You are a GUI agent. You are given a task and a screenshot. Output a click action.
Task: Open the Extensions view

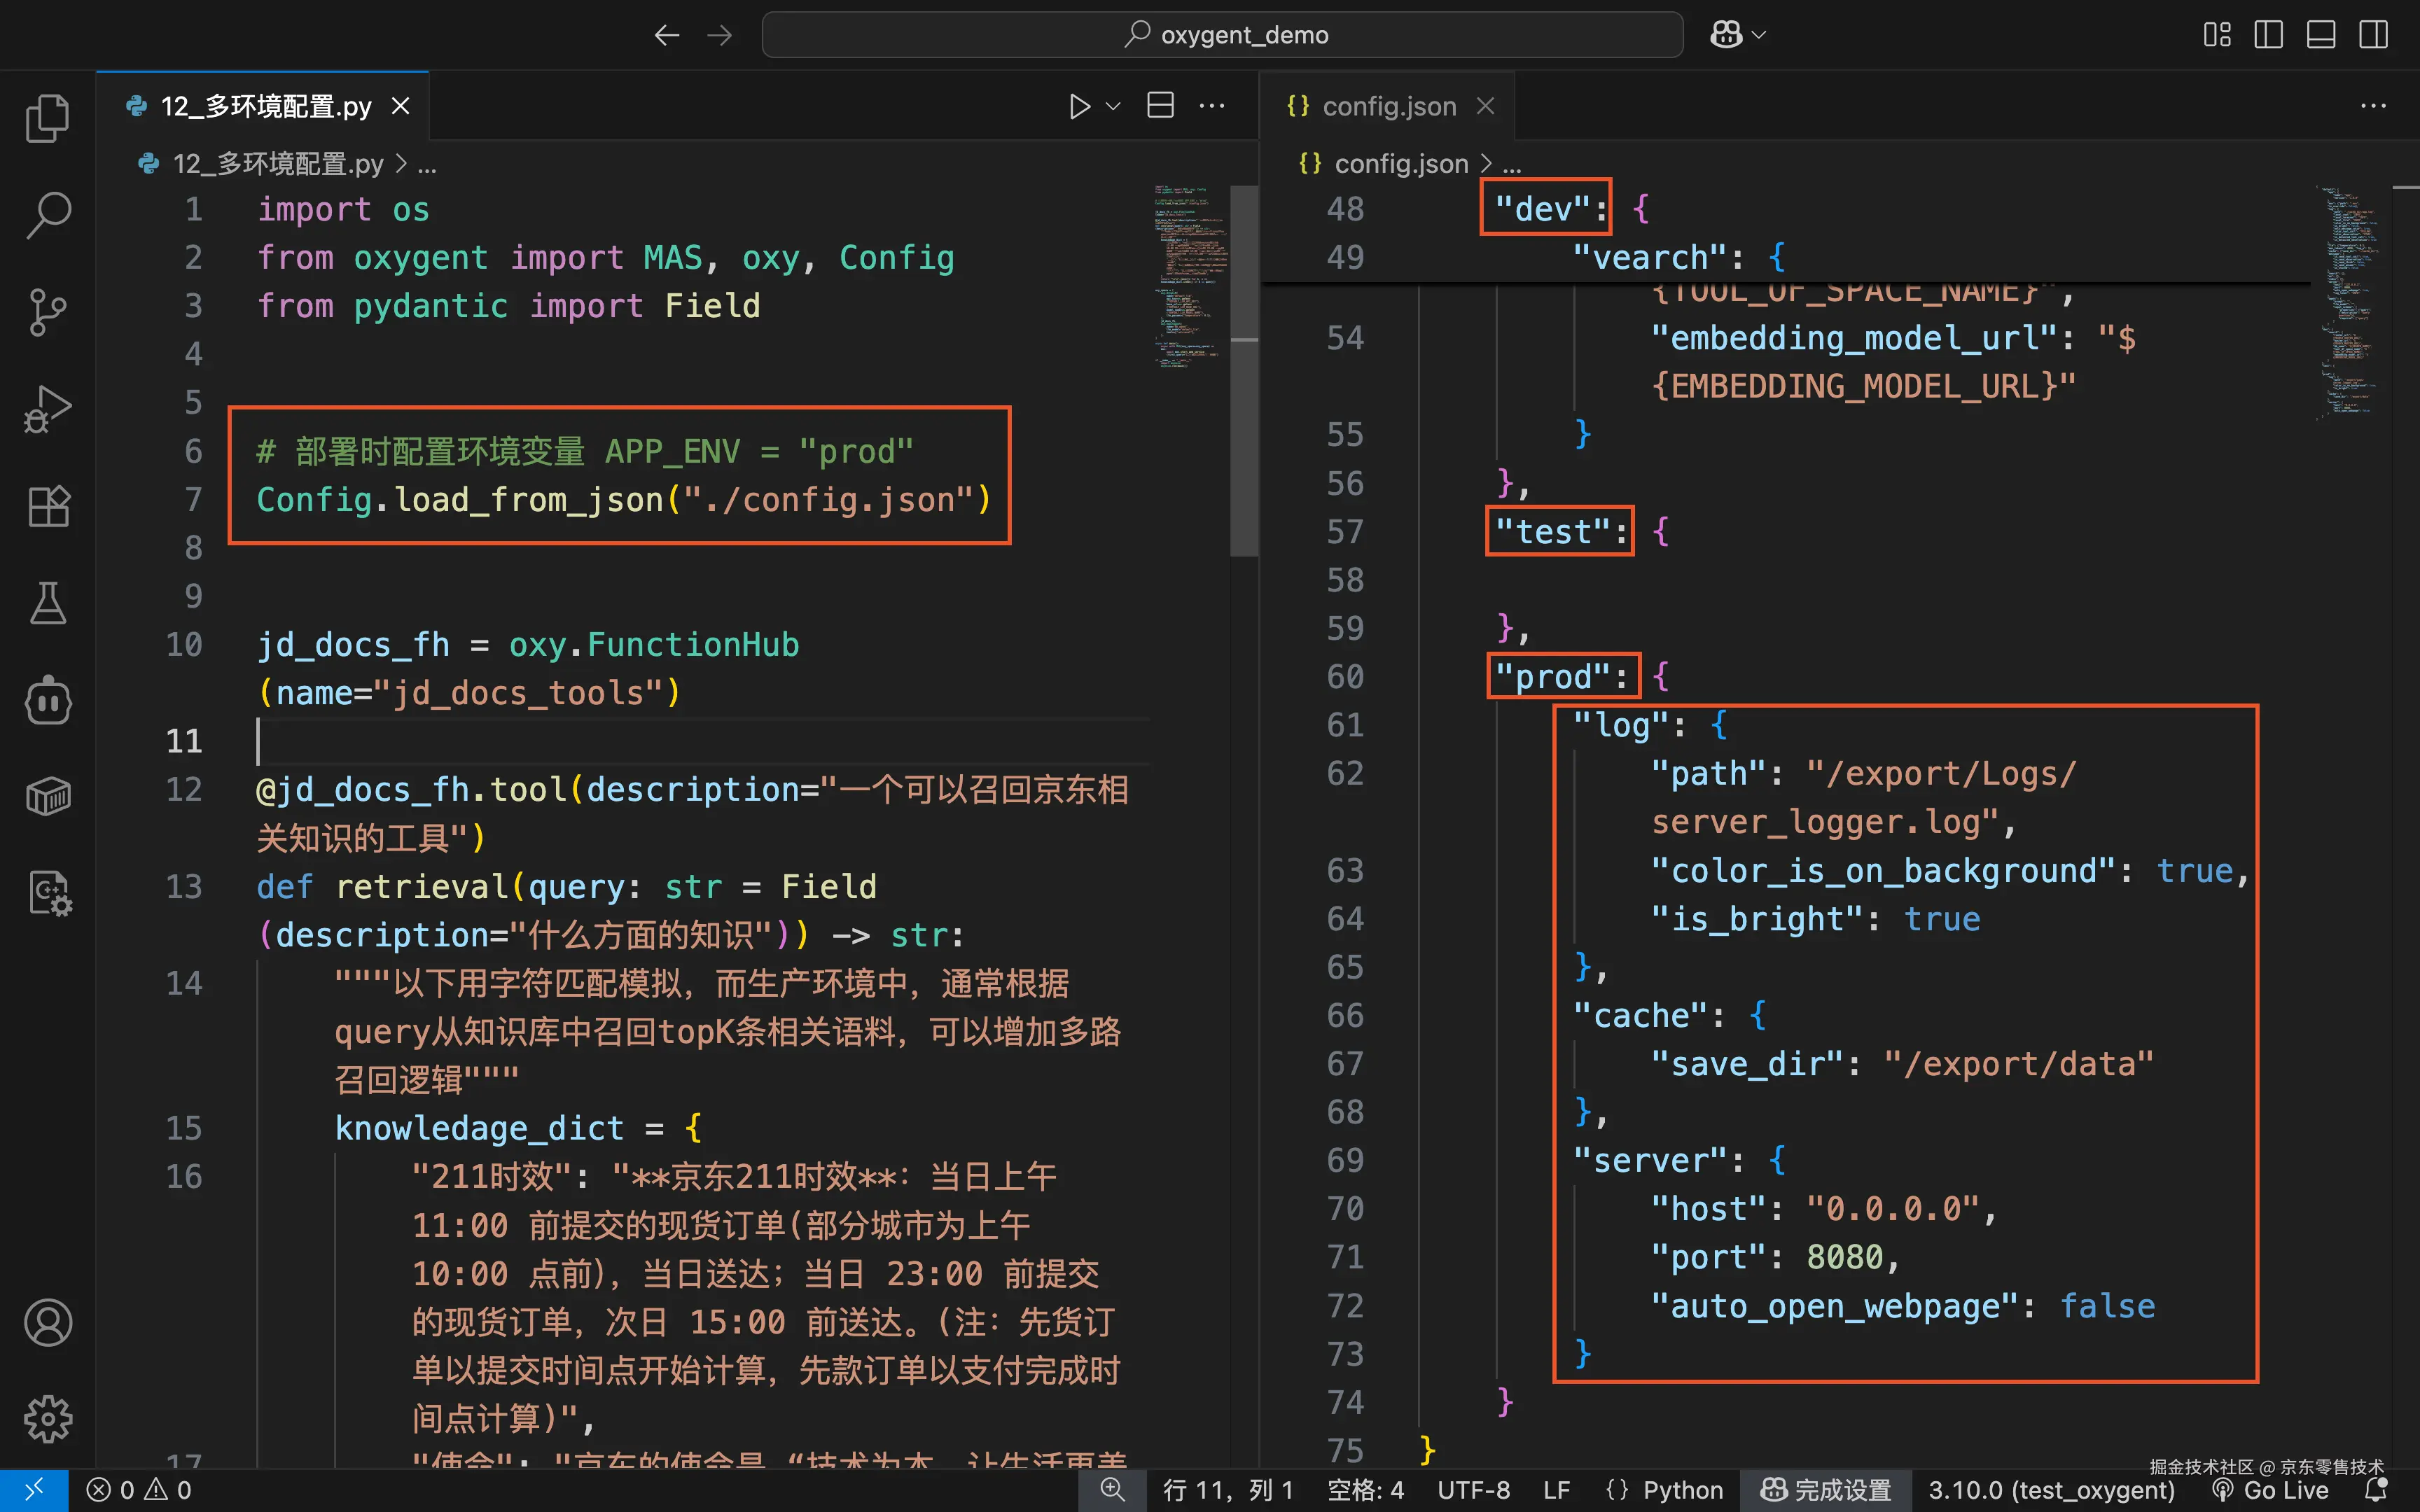coord(47,506)
